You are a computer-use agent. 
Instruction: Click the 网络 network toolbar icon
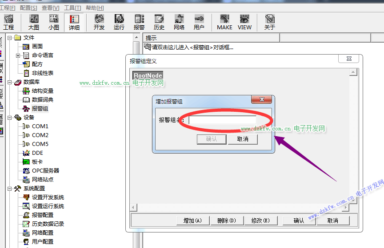tap(179, 22)
